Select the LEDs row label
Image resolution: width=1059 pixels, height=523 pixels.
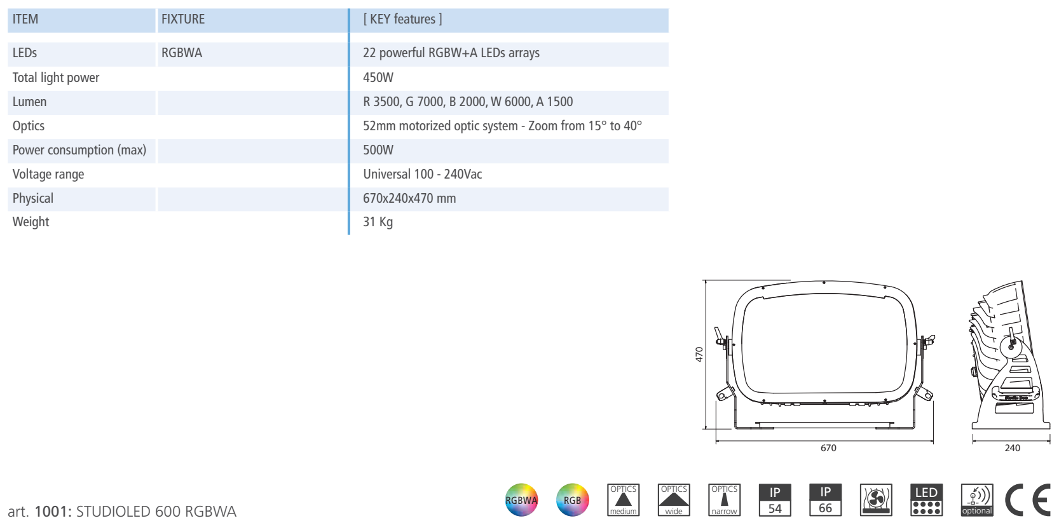click(x=25, y=53)
